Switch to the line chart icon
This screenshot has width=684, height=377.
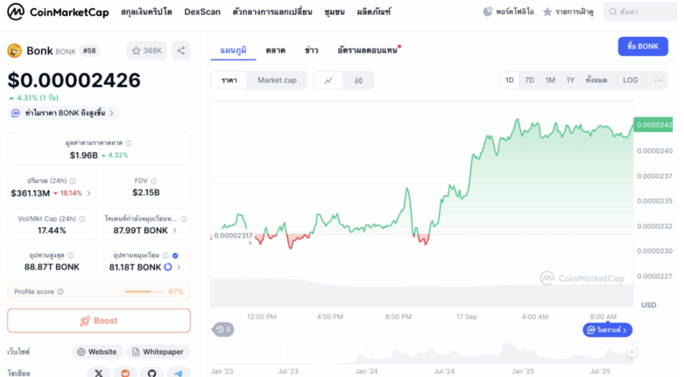pos(329,80)
